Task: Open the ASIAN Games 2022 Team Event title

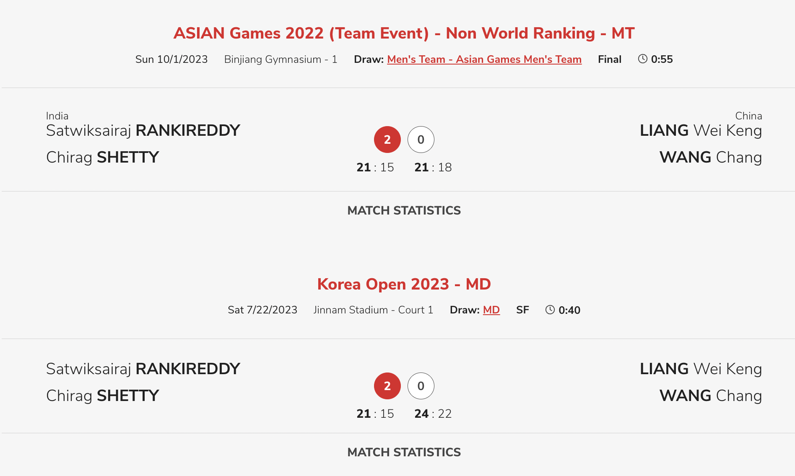Action: [404, 33]
